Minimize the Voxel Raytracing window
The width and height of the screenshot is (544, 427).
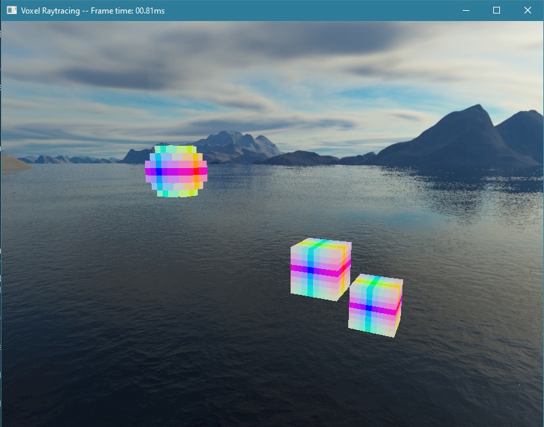point(465,10)
